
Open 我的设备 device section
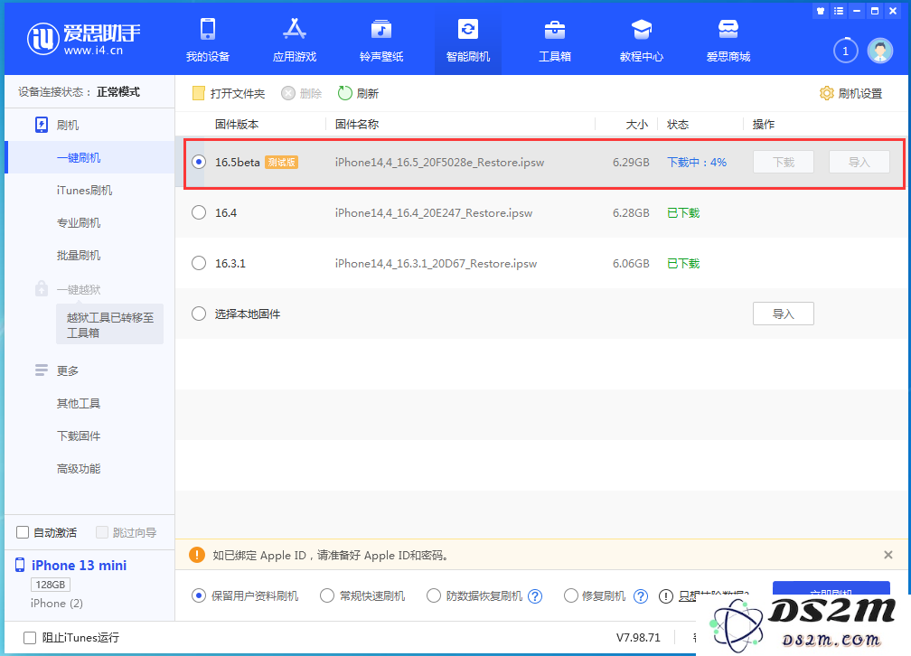(x=208, y=40)
